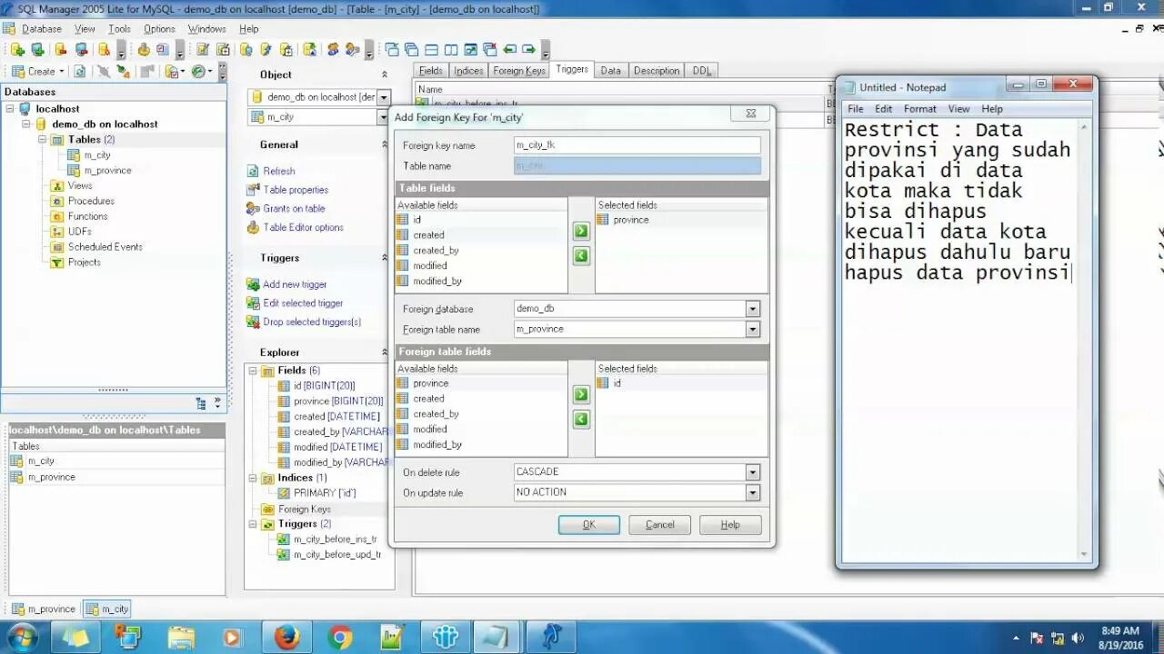Click the Cascade windows toolbar icon
This screenshot has width=1164, height=654.
[412, 49]
